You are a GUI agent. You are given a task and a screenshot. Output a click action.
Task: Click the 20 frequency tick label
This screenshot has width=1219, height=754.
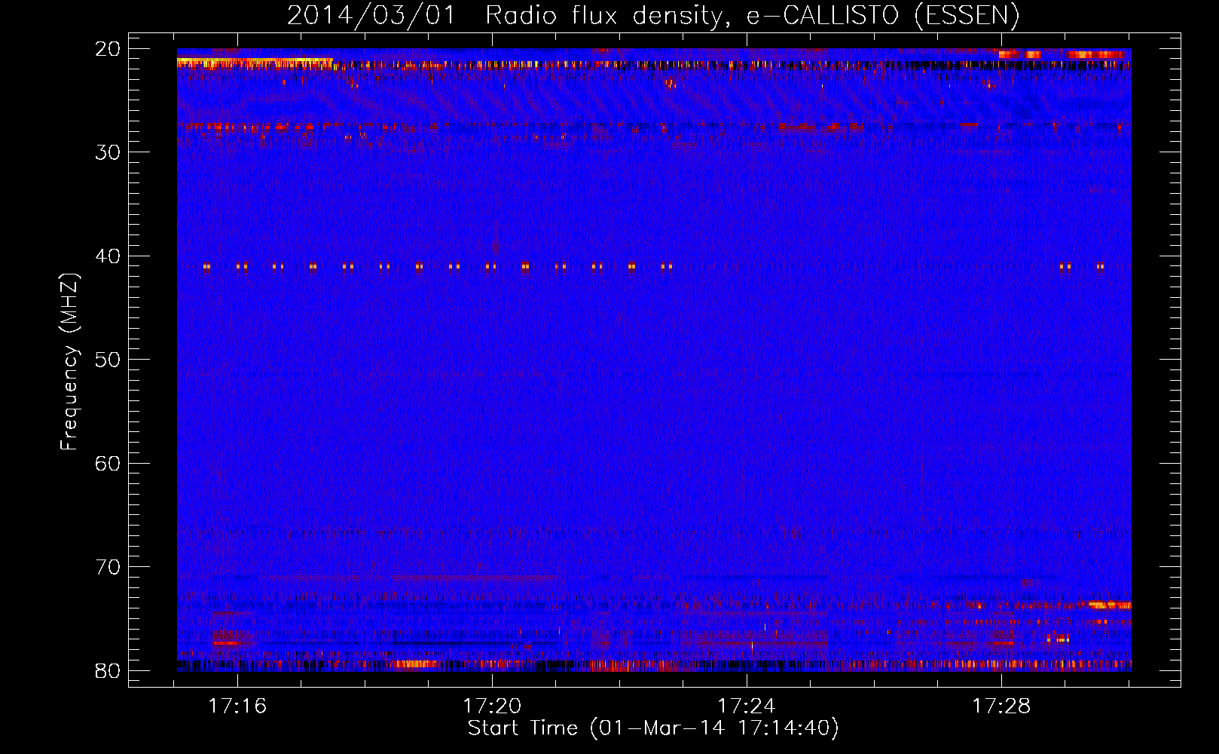point(108,49)
